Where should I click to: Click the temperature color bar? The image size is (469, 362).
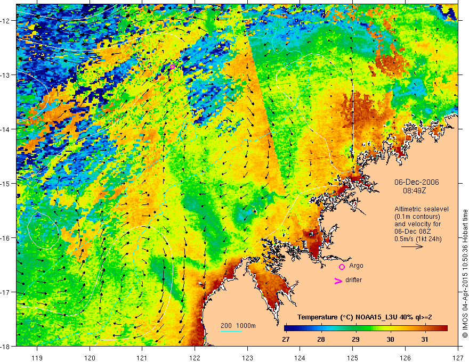366,328
